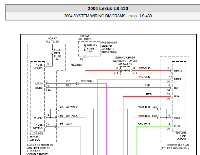This screenshot has height=155, width=200.
Task: Click the D4 connector label
Action: point(168,90)
